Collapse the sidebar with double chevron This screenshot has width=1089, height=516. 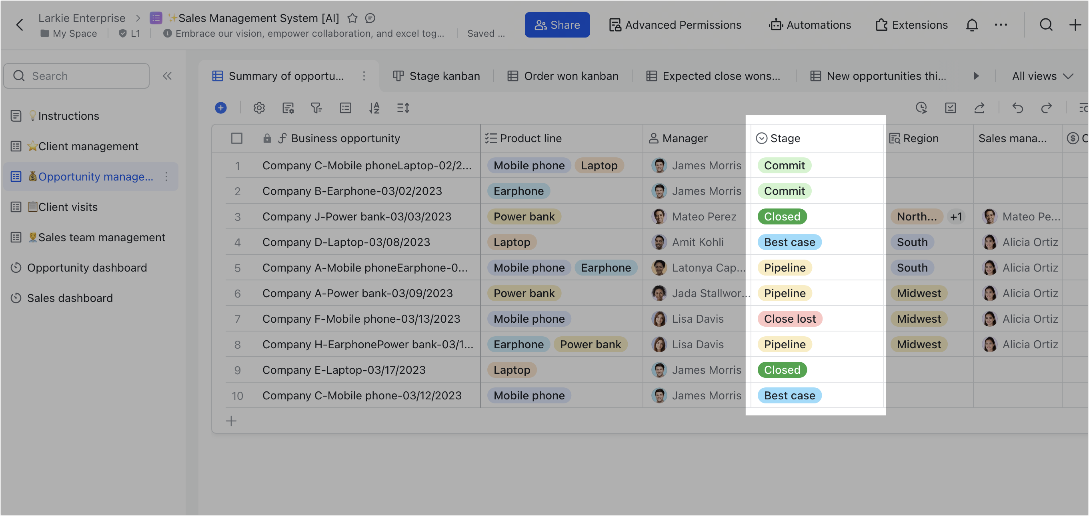click(x=167, y=76)
